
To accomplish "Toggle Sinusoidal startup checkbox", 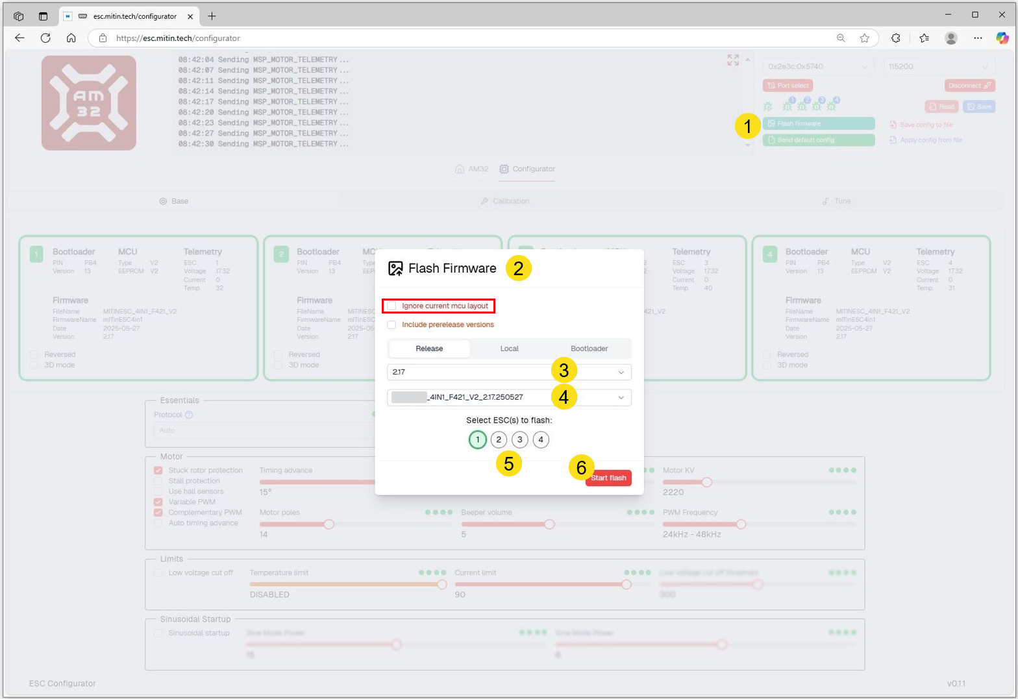I will [x=158, y=633].
